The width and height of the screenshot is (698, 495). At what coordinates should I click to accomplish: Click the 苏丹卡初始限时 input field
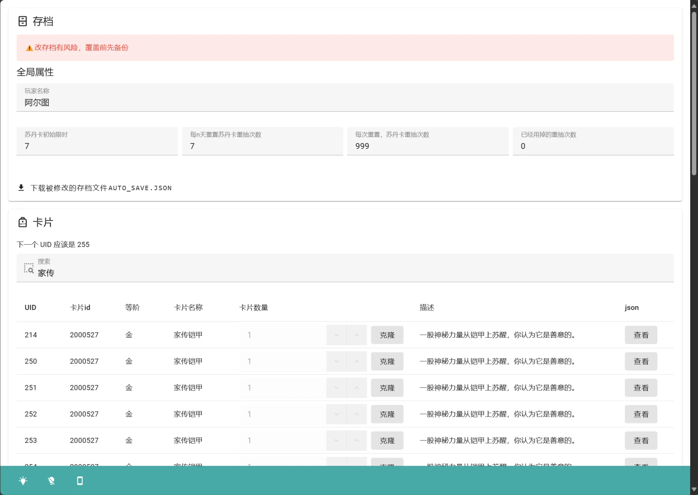97,146
